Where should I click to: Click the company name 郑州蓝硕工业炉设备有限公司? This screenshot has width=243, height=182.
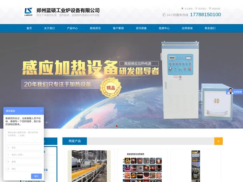(x=68, y=10)
